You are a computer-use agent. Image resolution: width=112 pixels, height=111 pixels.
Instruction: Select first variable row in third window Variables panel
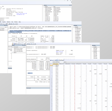pyautogui.click(x=95, y=48)
